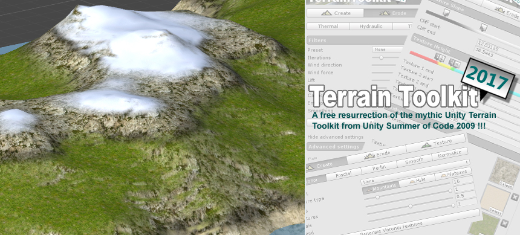The height and width of the screenshot is (235, 520).
Task: Select the Thermal erosion type
Action: coord(328,26)
